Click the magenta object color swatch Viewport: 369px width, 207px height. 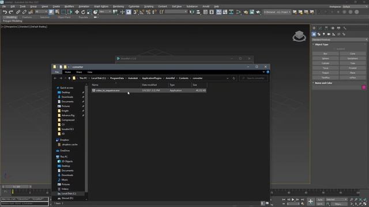(x=364, y=87)
